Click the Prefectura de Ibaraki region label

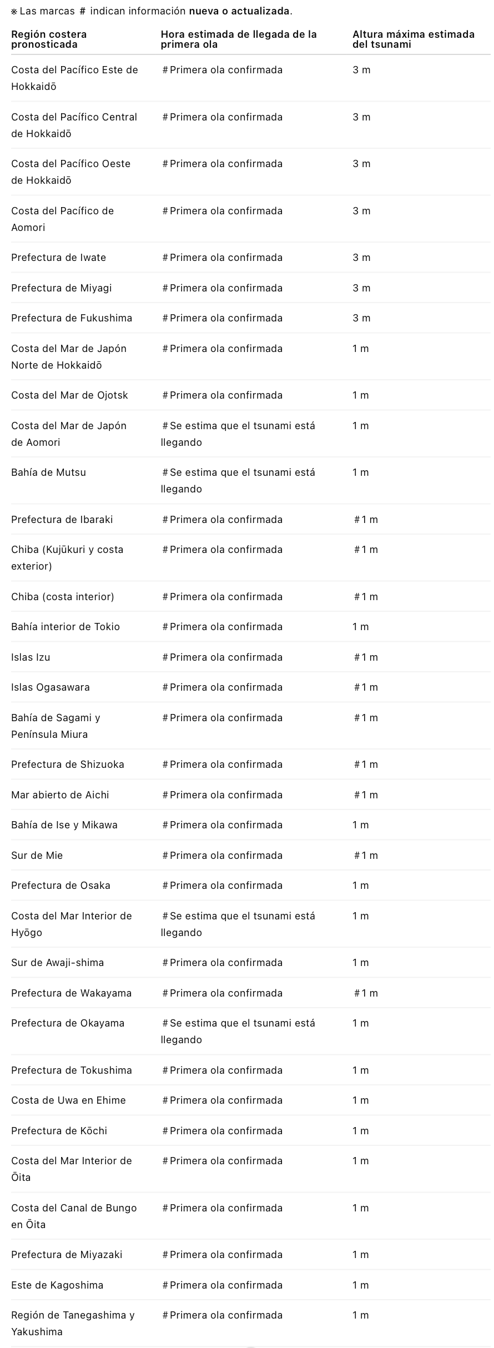coord(62,520)
